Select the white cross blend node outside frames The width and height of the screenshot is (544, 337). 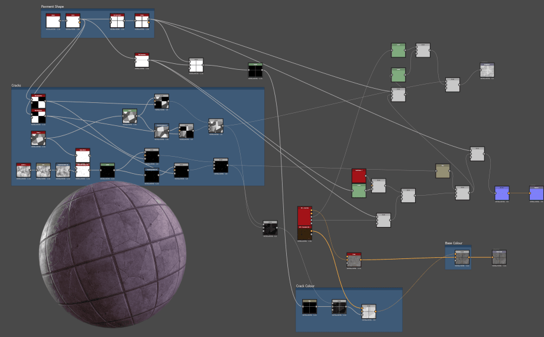click(196, 65)
